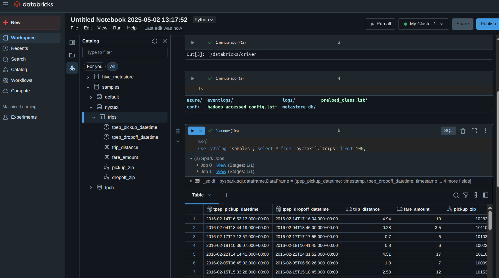Select the catalog shapes panel icon
This screenshot has width=499, height=278.
(x=72, y=68)
